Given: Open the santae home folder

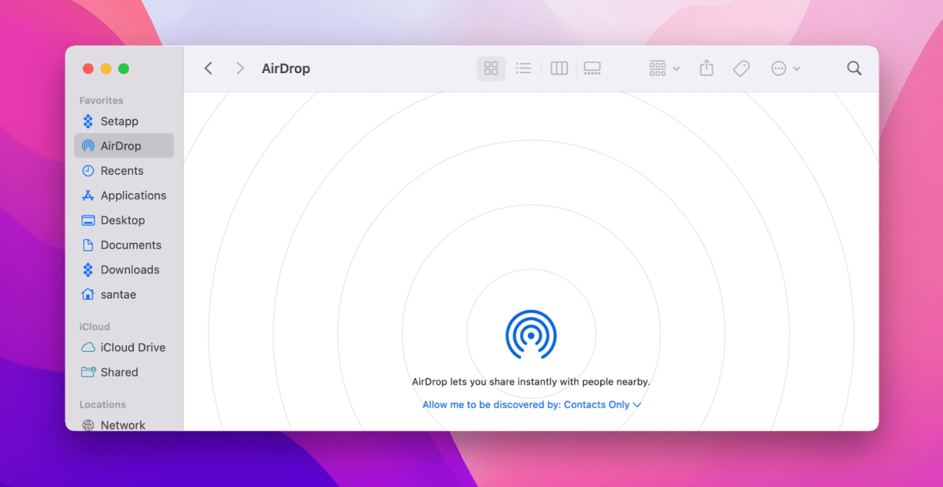Looking at the screenshot, I should tap(118, 294).
